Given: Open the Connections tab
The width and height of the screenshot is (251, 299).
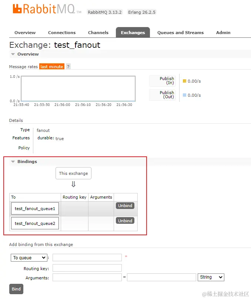Looking at the screenshot, I should (62, 33).
